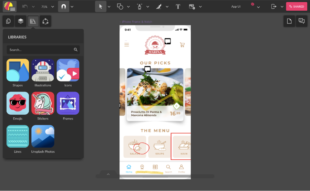Open the Layers panel
The width and height of the screenshot is (310, 191).
[x=21, y=21]
